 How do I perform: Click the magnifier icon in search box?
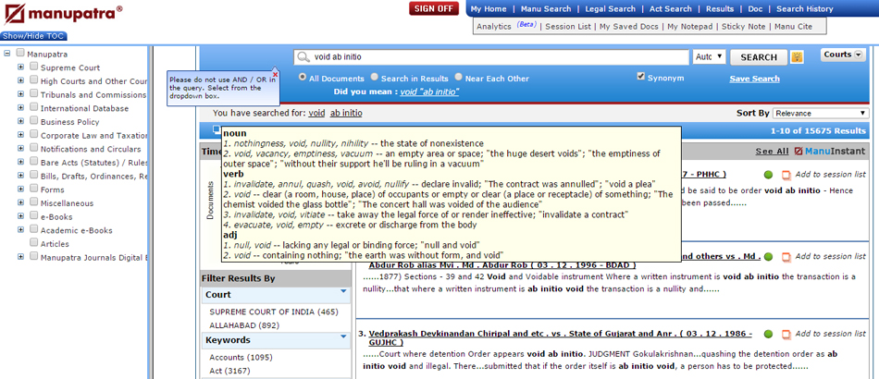click(x=303, y=57)
